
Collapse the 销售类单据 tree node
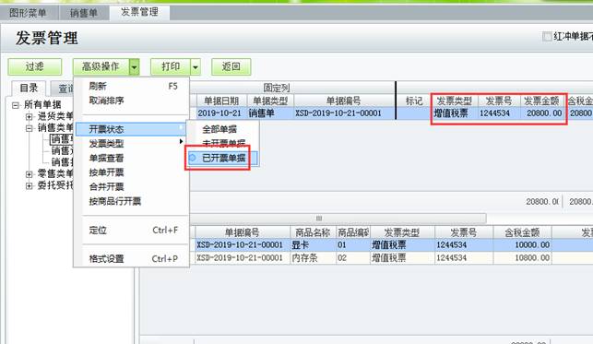pyautogui.click(x=30, y=128)
